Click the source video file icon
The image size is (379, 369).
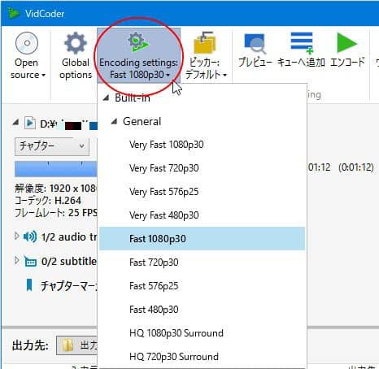point(30,124)
